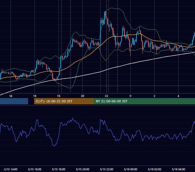Image resolution: width=195 pixels, height=172 pixels.
Task: Click hour label 2 on price chart axis
Action: coord(154,96)
